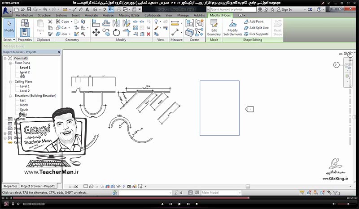
Task: Click Pick Supports button
Action: click(256, 34)
